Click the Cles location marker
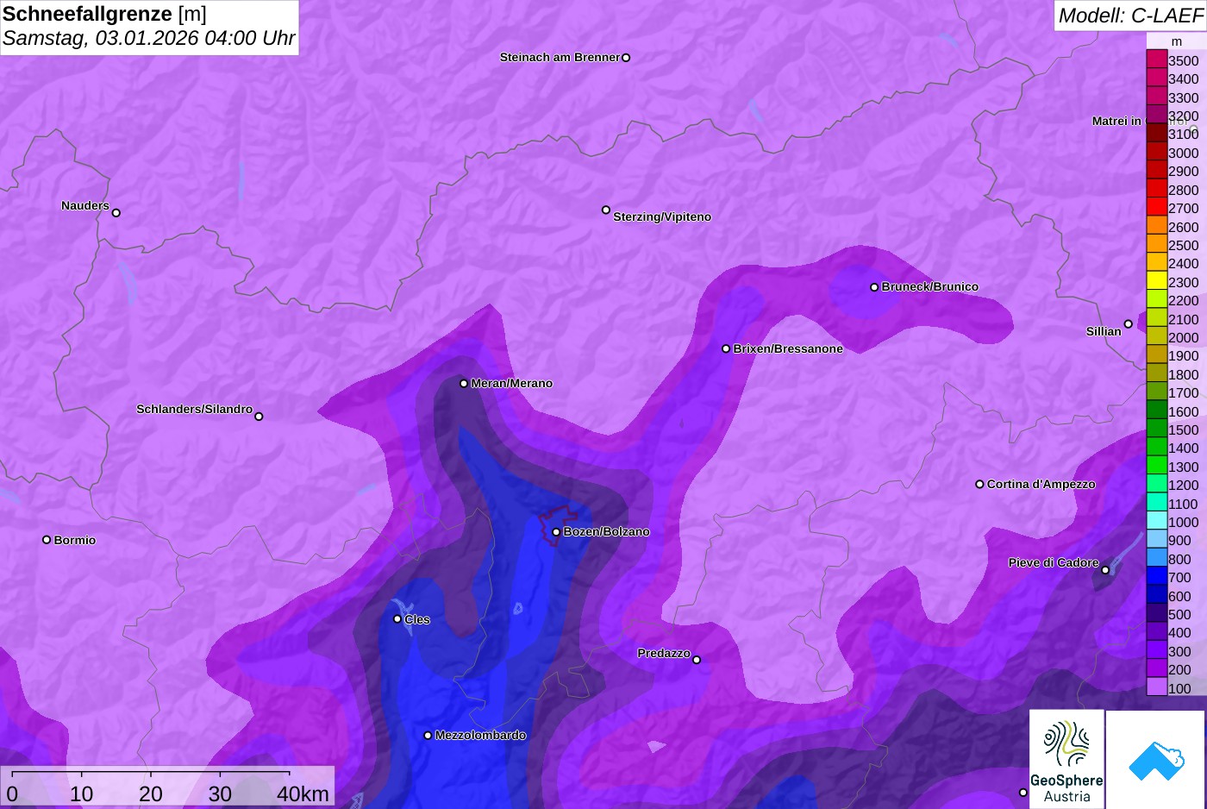The width and height of the screenshot is (1207, 809). coord(397,618)
